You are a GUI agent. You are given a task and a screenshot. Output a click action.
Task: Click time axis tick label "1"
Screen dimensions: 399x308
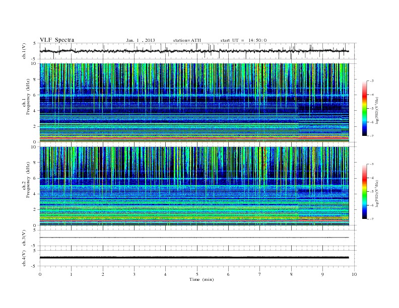[x=71, y=274]
